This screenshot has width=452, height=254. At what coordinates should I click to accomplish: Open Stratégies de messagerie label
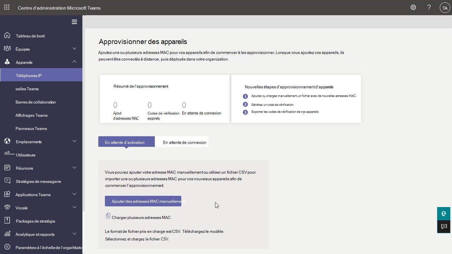click(x=38, y=181)
